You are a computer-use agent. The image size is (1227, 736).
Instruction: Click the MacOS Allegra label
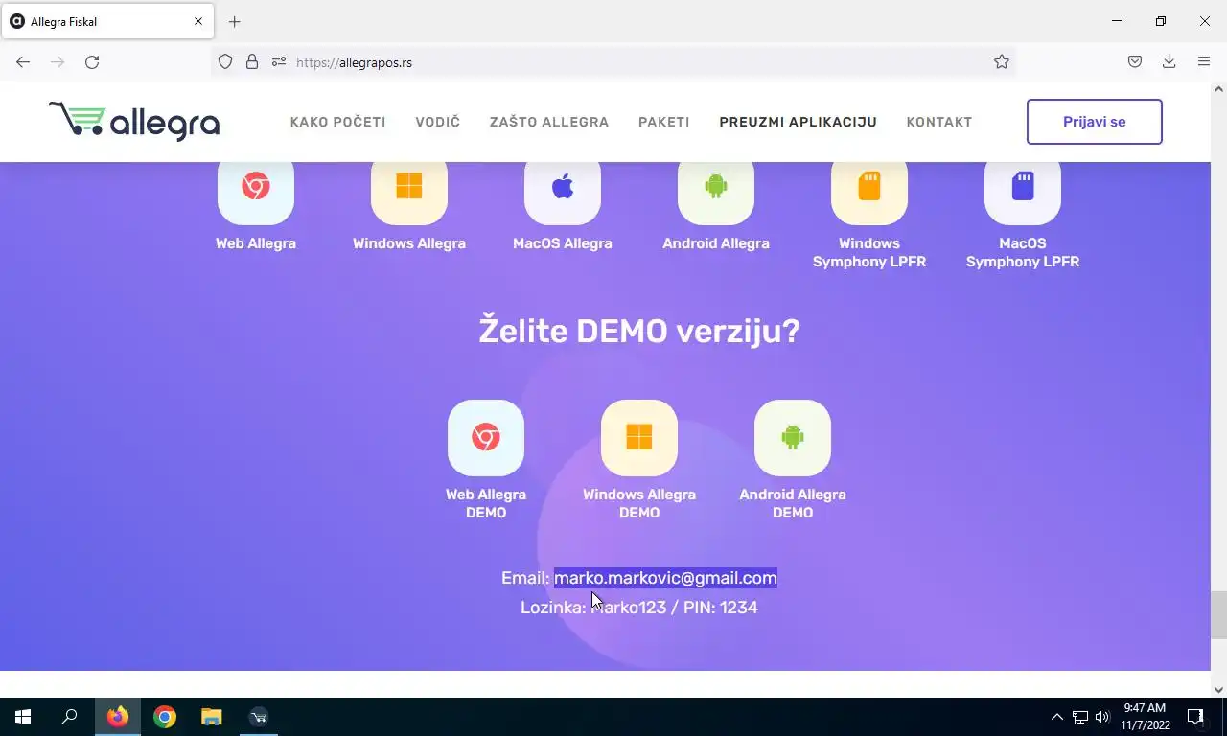pos(563,243)
